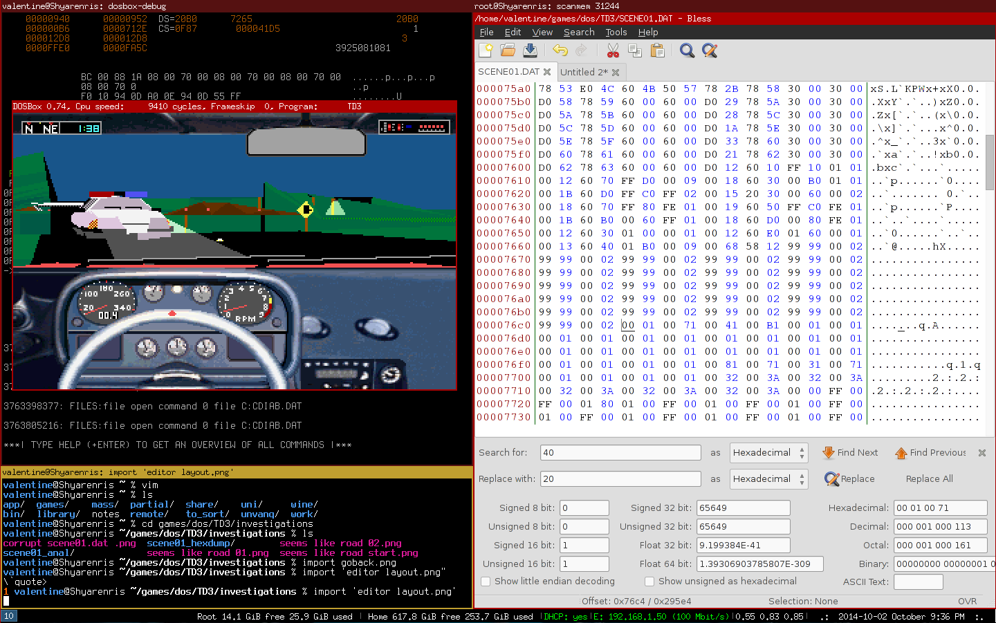The height and width of the screenshot is (623, 996).
Task: Click the Replace All button
Action: coord(929,478)
